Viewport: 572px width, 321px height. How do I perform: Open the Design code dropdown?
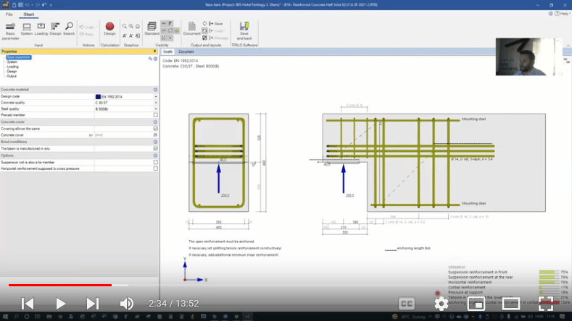click(155, 96)
